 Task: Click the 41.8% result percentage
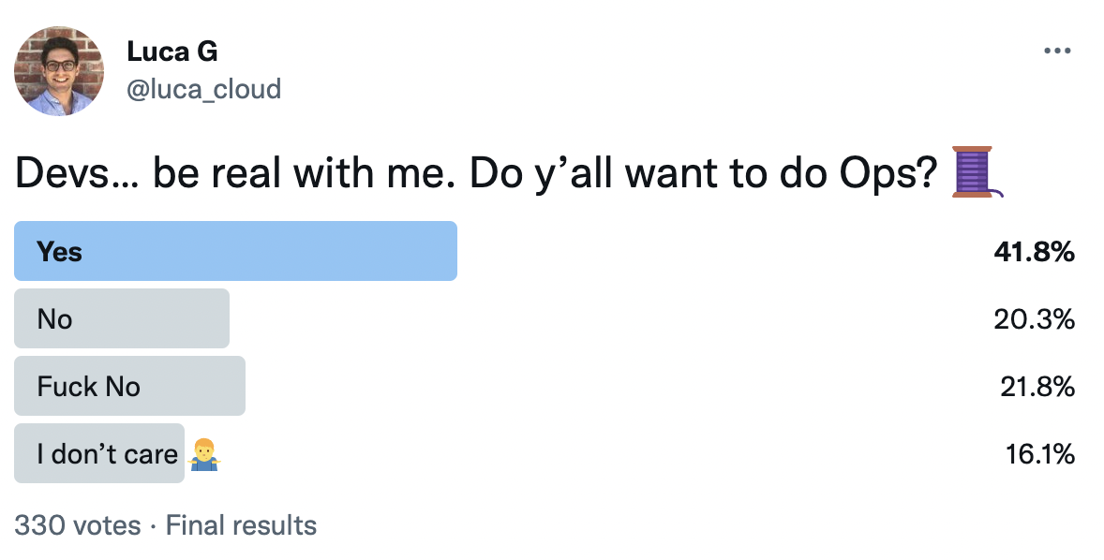pos(1034,252)
